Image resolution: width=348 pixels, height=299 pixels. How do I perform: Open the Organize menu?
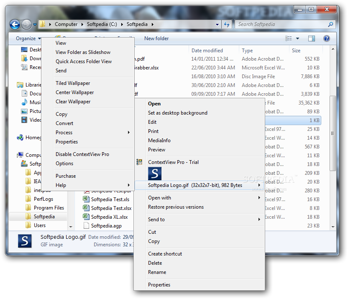(x=28, y=38)
